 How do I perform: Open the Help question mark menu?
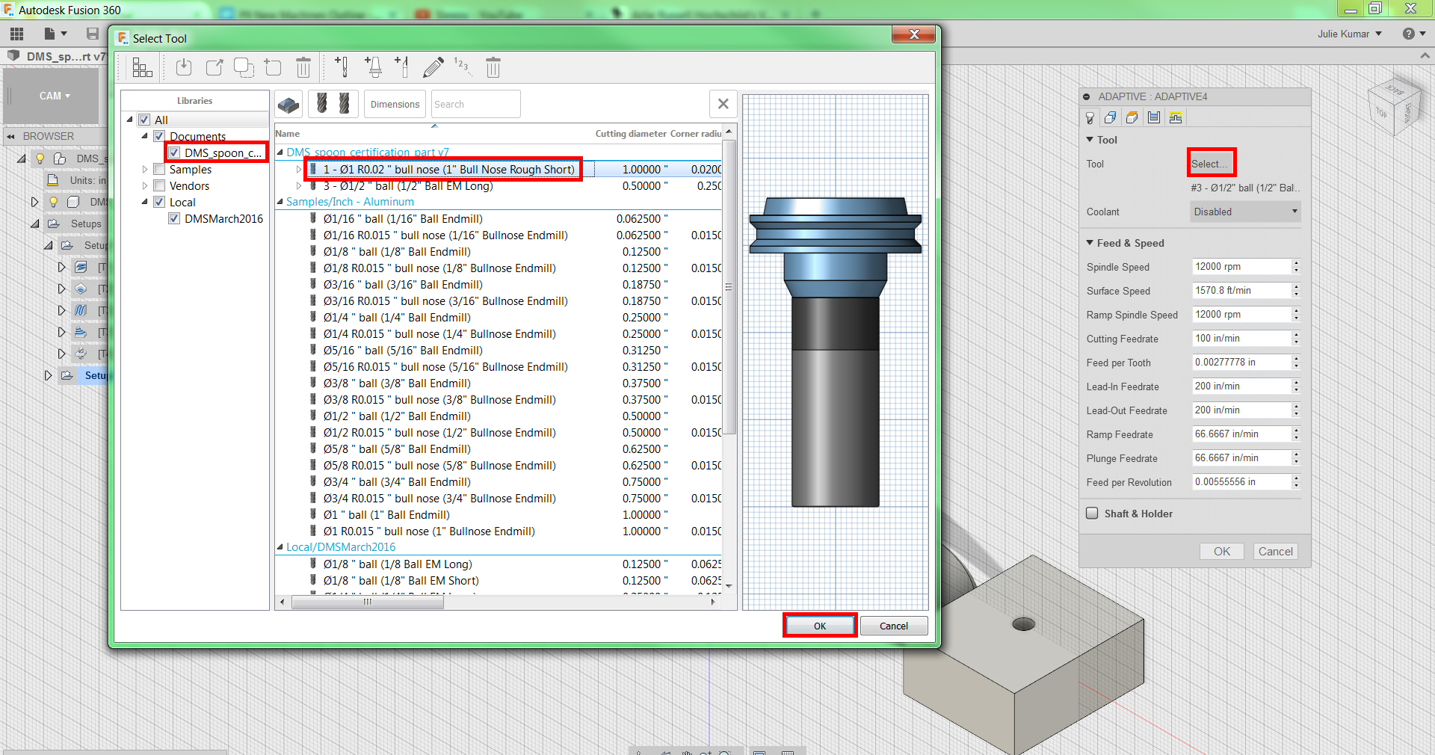click(x=1414, y=34)
